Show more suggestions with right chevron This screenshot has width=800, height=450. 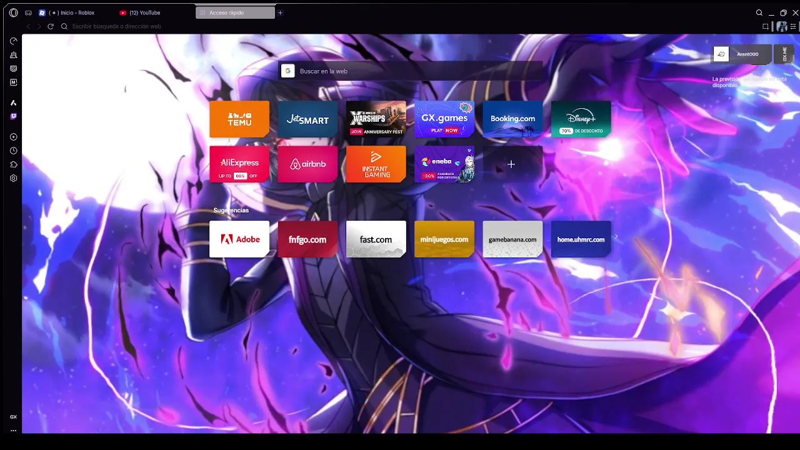click(616, 236)
